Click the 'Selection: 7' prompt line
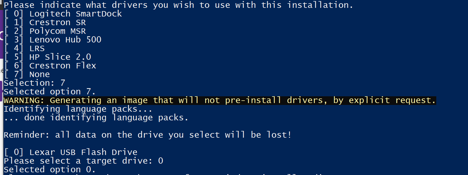 click(x=34, y=83)
